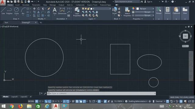The height and width of the screenshot is (109, 195).
Task: Click the Erase tool icon
Action: pos(49,9)
